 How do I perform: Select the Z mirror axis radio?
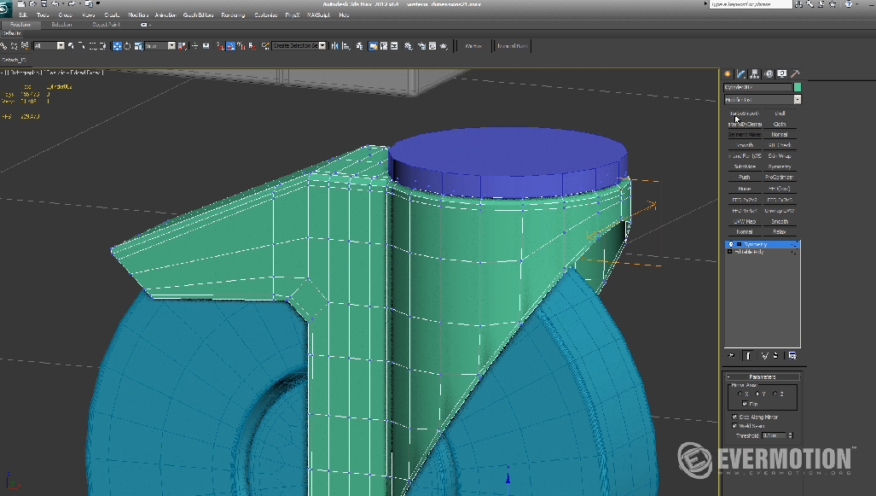tap(774, 394)
